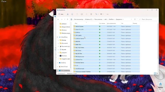165x92 pixels.
Task: Click 'Документы' breadcrumb segment
Action: pyautogui.click(x=119, y=19)
